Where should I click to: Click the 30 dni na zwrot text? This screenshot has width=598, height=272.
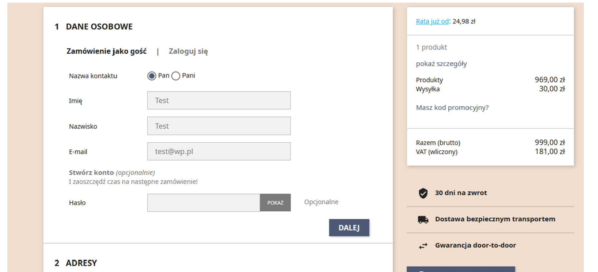pyautogui.click(x=461, y=193)
